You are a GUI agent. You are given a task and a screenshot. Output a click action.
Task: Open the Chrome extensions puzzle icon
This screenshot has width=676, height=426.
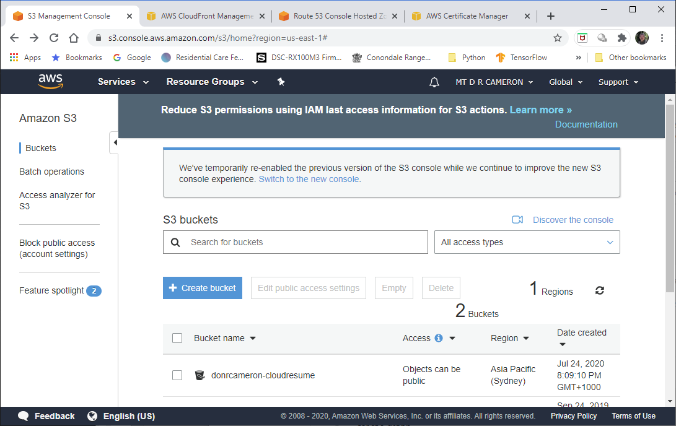(621, 38)
